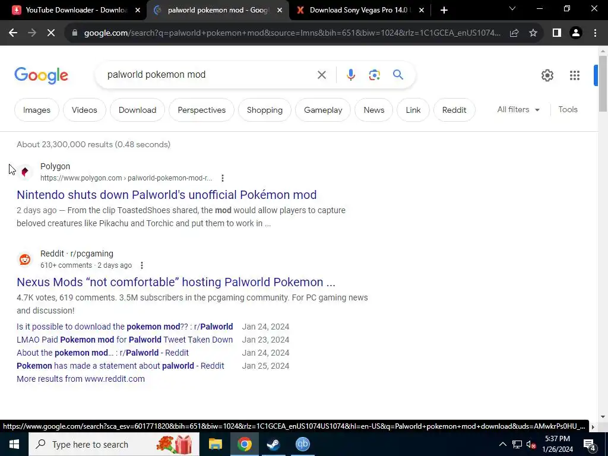This screenshot has width=608, height=456.
Task: Open Chrome's three-dot menu
Action: [595, 33]
